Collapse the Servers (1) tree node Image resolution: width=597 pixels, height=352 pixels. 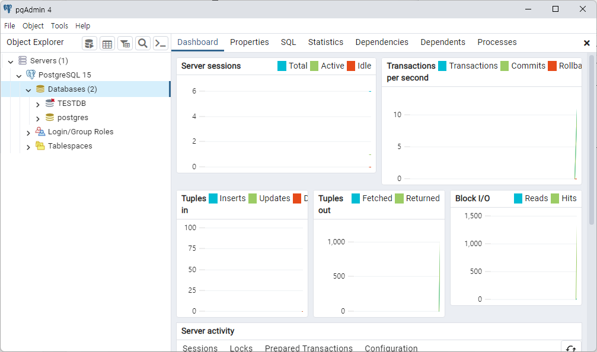pos(11,61)
